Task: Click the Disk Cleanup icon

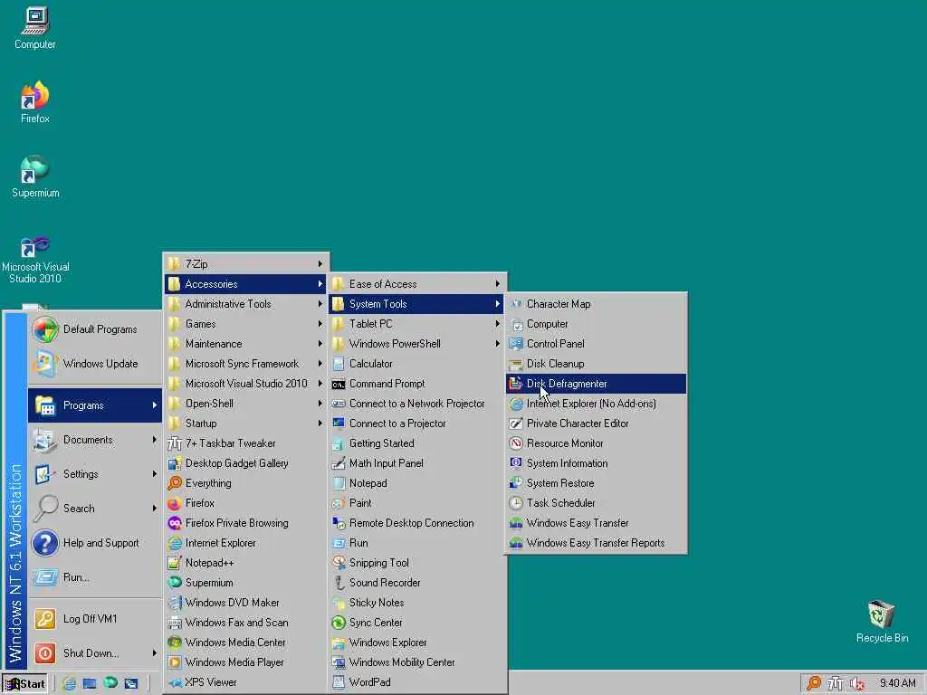Action: click(x=515, y=364)
